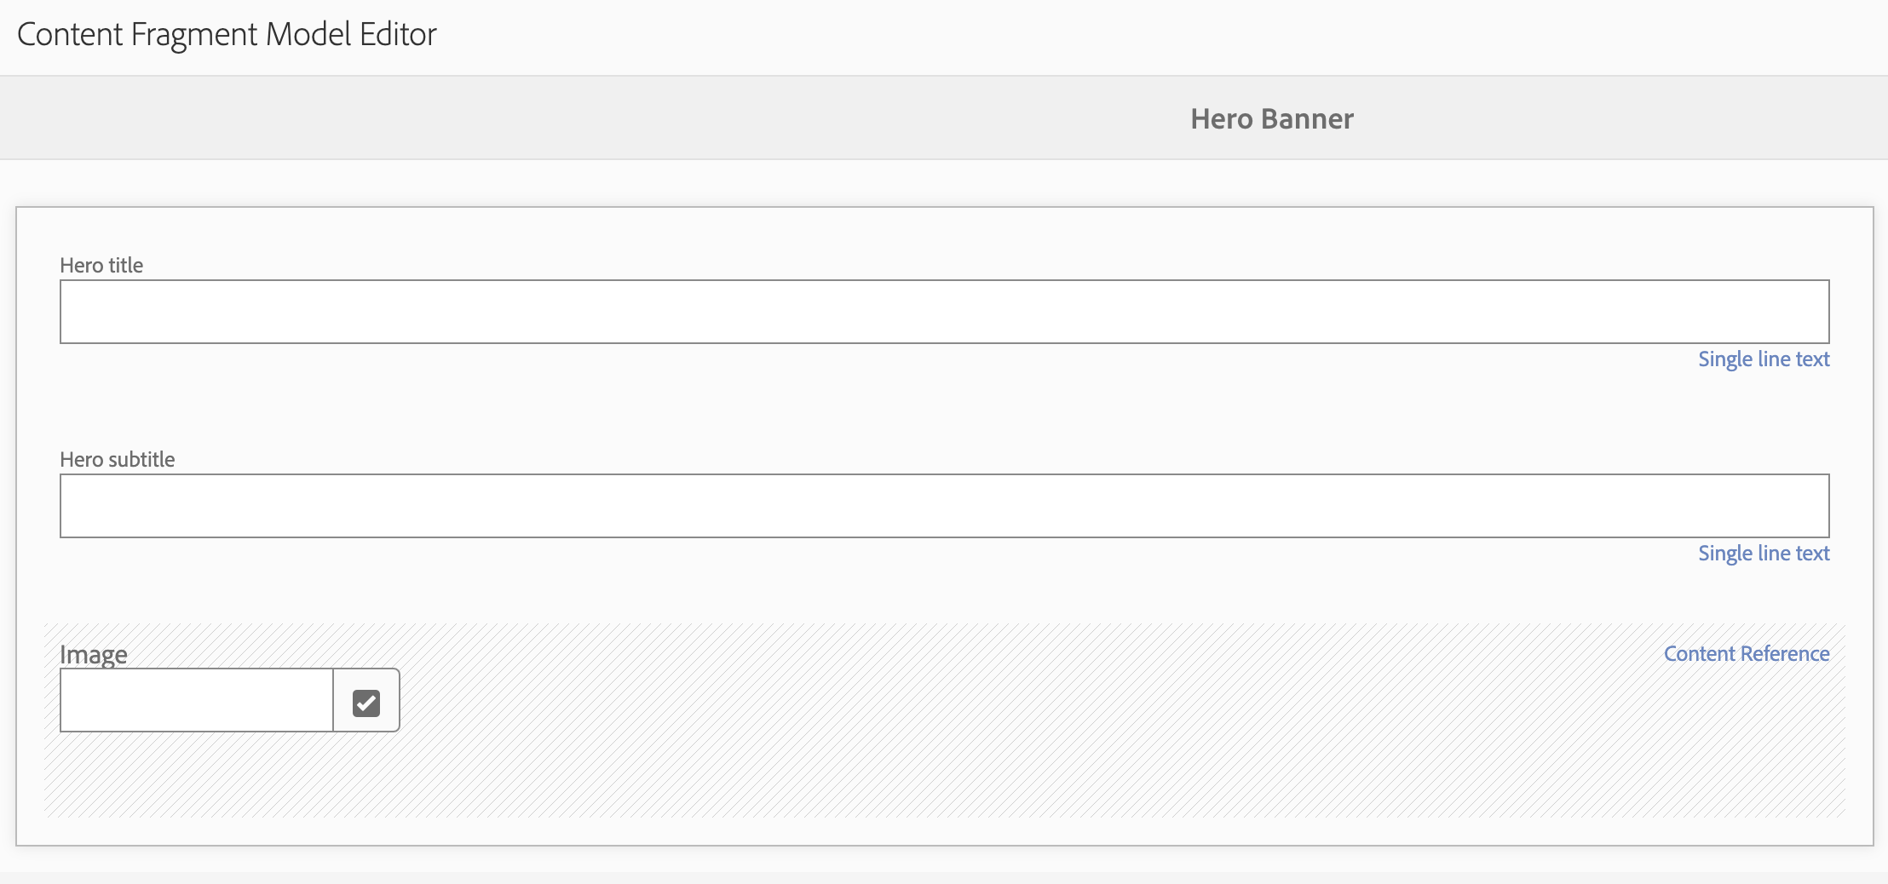Click the Hero Banner model name heading
1888x884 pixels.
coord(1272,118)
